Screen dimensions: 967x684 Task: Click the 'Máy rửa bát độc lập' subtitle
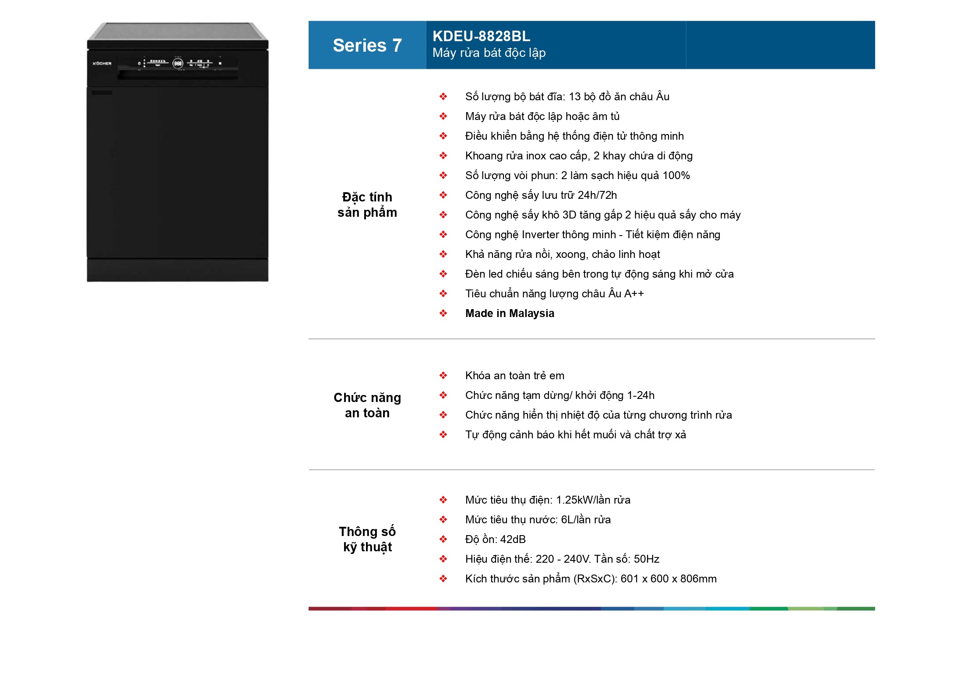click(x=489, y=53)
